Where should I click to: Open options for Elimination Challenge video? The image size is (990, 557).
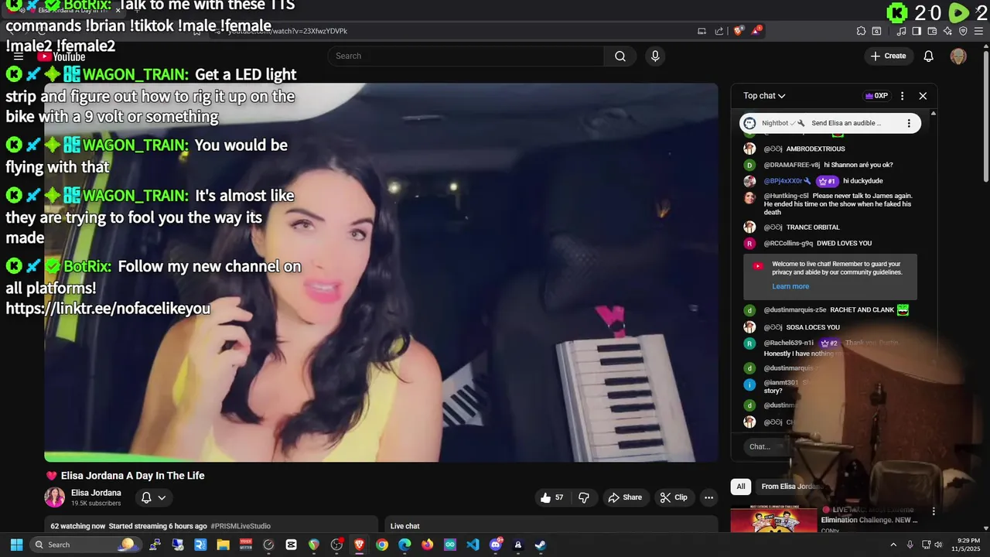[x=934, y=511]
